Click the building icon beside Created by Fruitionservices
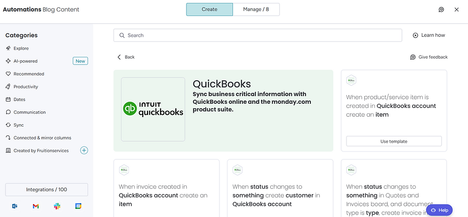Image resolution: width=468 pixels, height=217 pixels. [x=8, y=151]
